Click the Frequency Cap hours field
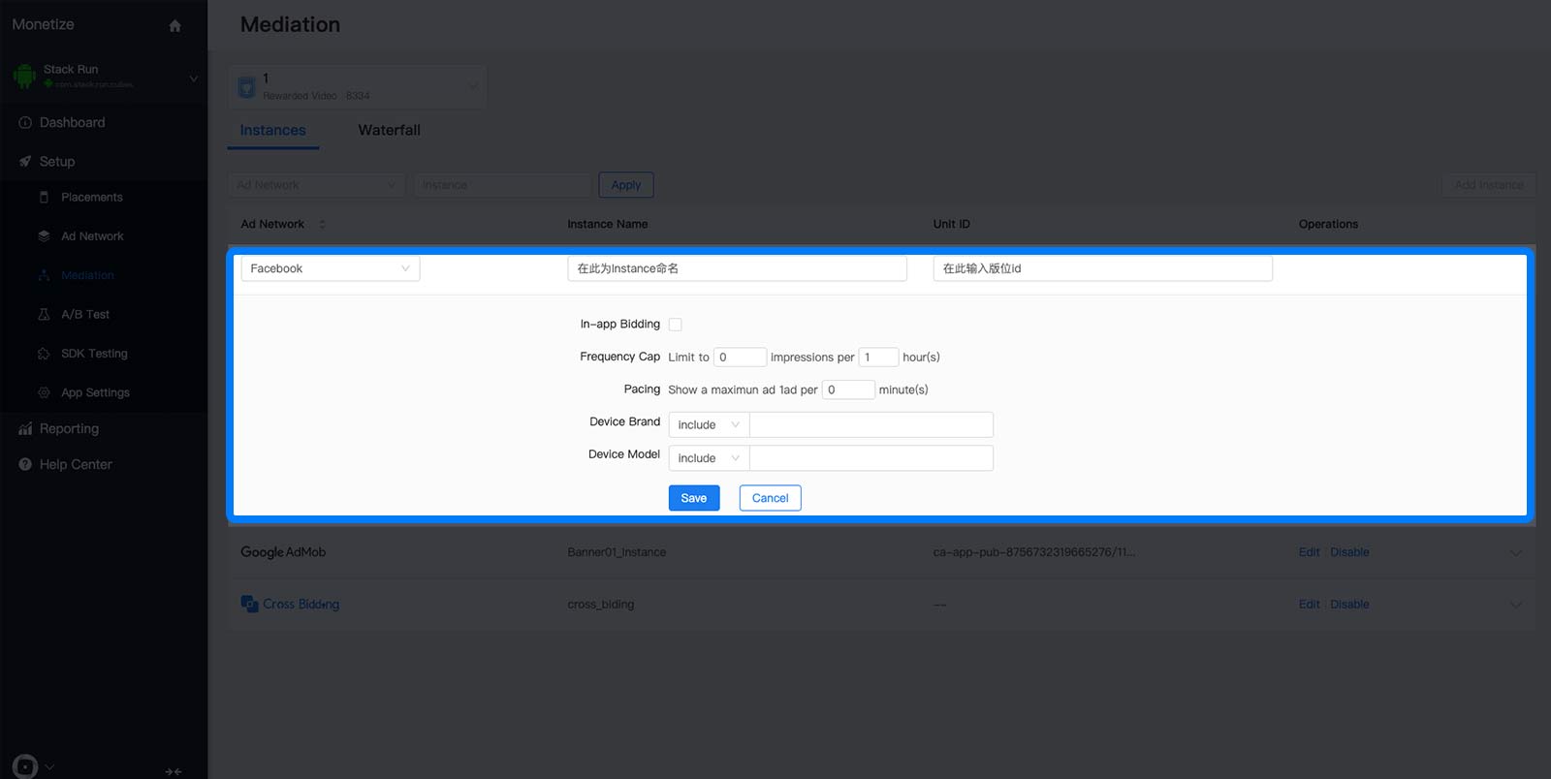This screenshot has width=1551, height=779. click(878, 357)
